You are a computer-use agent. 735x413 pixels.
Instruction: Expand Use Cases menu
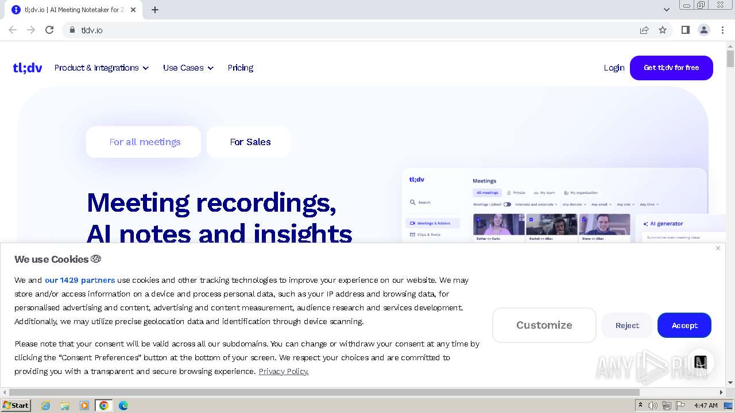coord(188,68)
